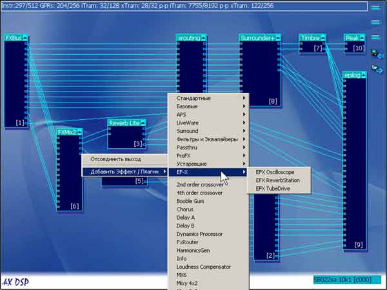Image resolution: width=387 pixels, height=290 pixels.
Task: Click the Peak block's title arrow icon
Action: 362,38
